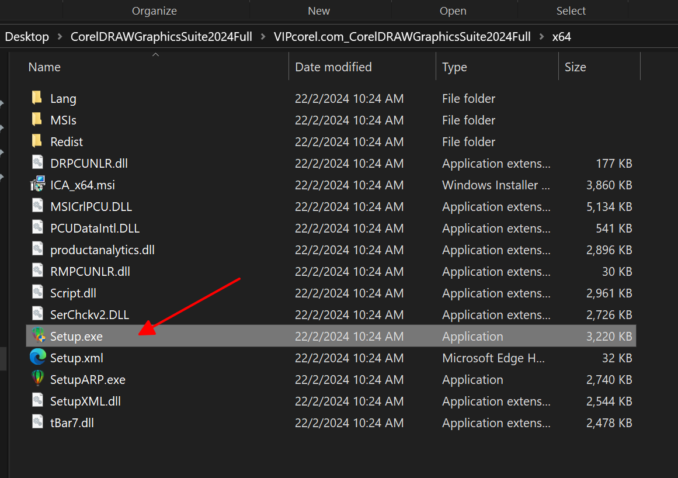The image size is (678, 478).
Task: Click the 5,134 KB size value
Action: click(x=609, y=207)
